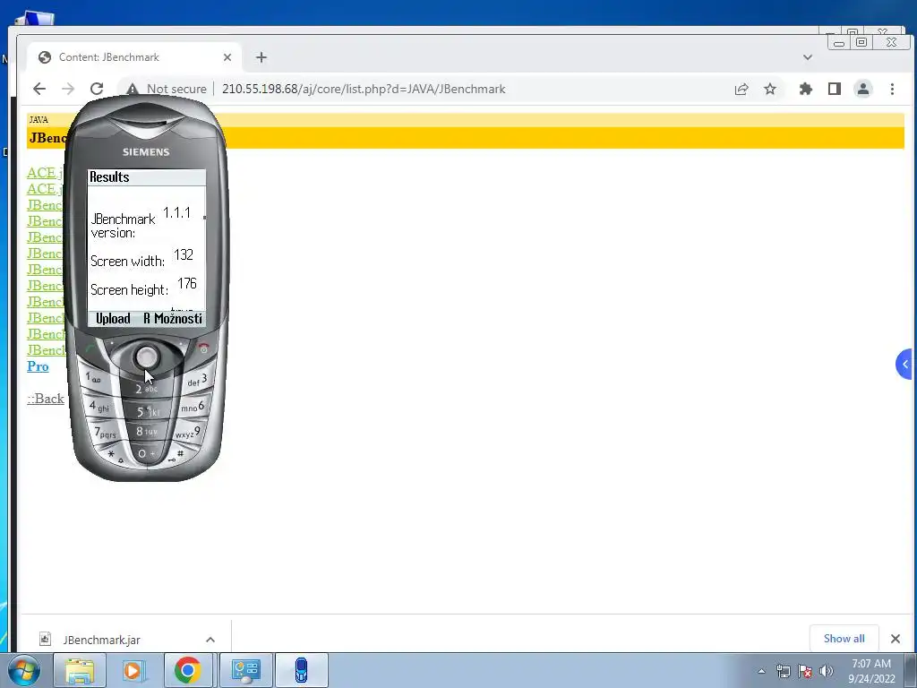Open the Chrome profile avatar icon
The image size is (917, 688).
click(x=863, y=89)
